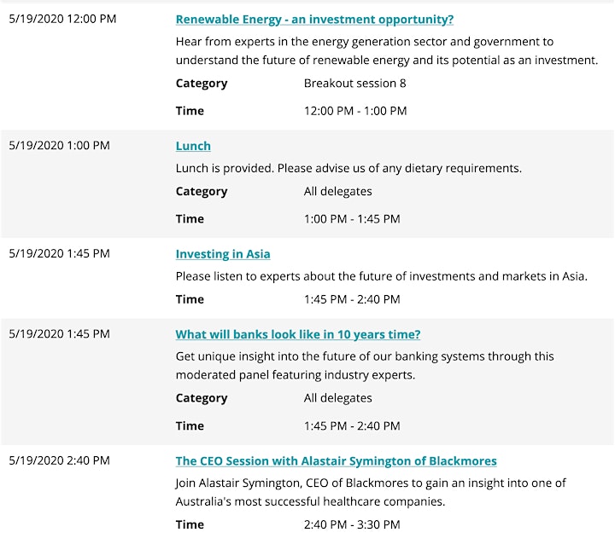Click the banking systems moderated panel description
This screenshot has height=544, width=615.
click(365, 366)
